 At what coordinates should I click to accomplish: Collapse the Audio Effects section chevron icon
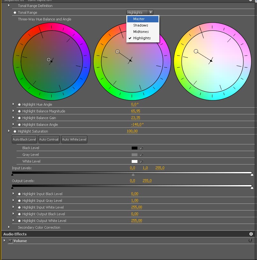click(251, 234)
